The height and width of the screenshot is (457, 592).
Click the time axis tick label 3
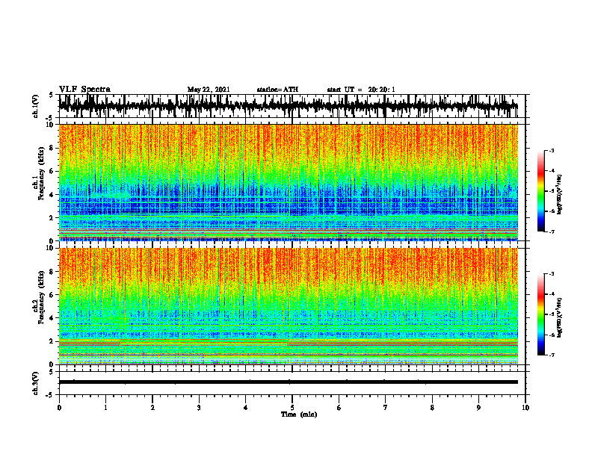click(x=199, y=408)
